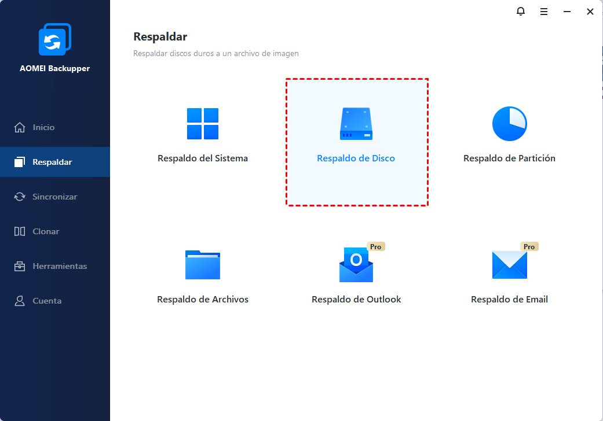Choose Respaldo de Disco label
The image size is (603, 421).
pyautogui.click(x=356, y=158)
